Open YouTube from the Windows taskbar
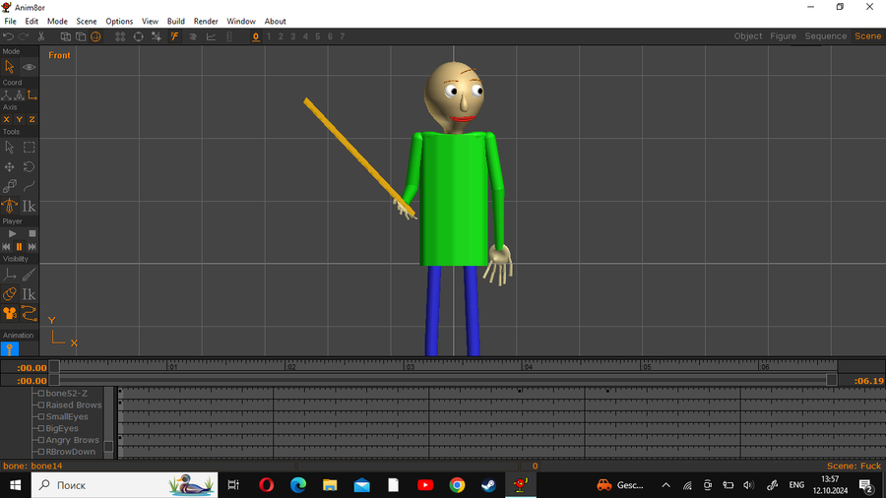 425,485
